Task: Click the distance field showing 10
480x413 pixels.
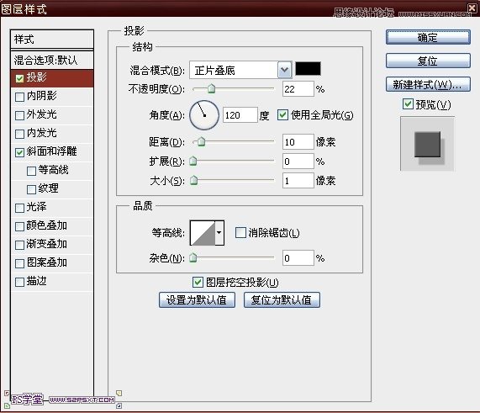Action: point(298,142)
